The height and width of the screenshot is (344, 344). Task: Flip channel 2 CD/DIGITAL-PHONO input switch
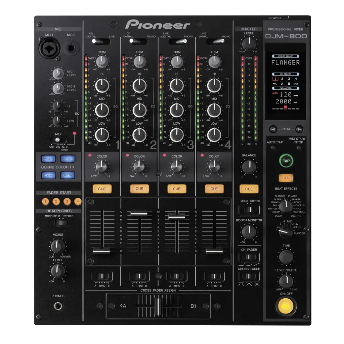click(139, 41)
